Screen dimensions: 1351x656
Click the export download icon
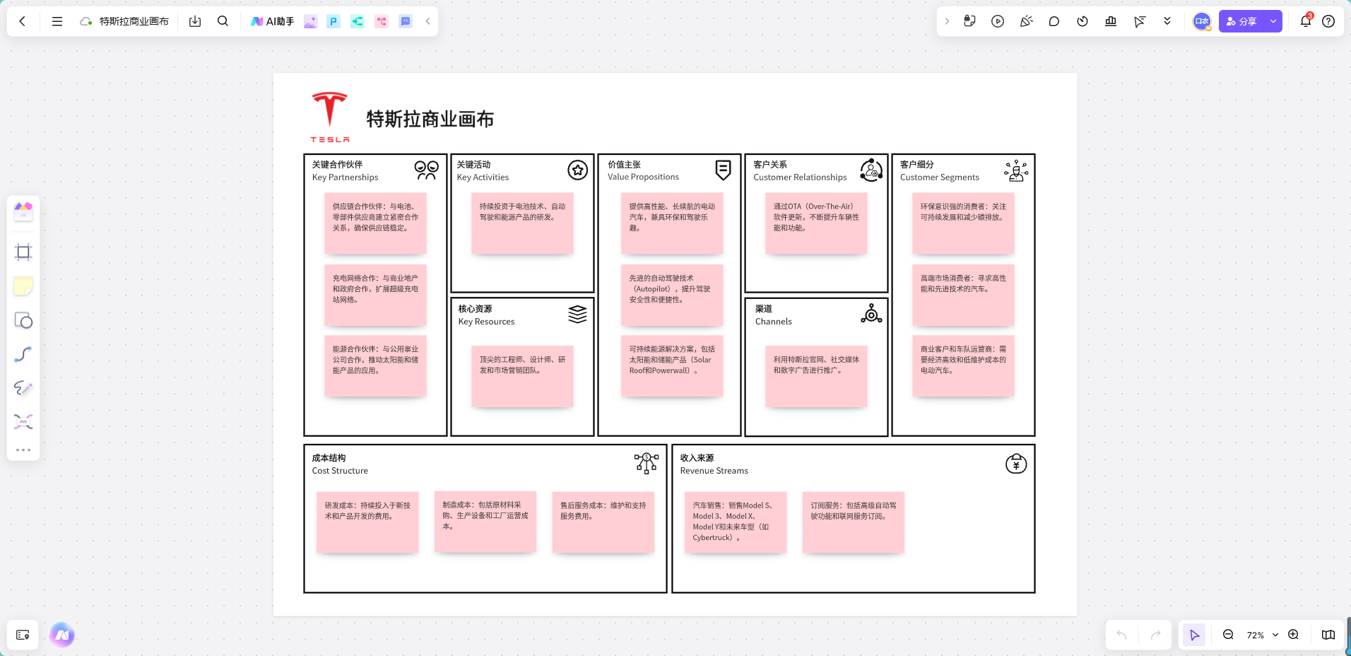[195, 21]
